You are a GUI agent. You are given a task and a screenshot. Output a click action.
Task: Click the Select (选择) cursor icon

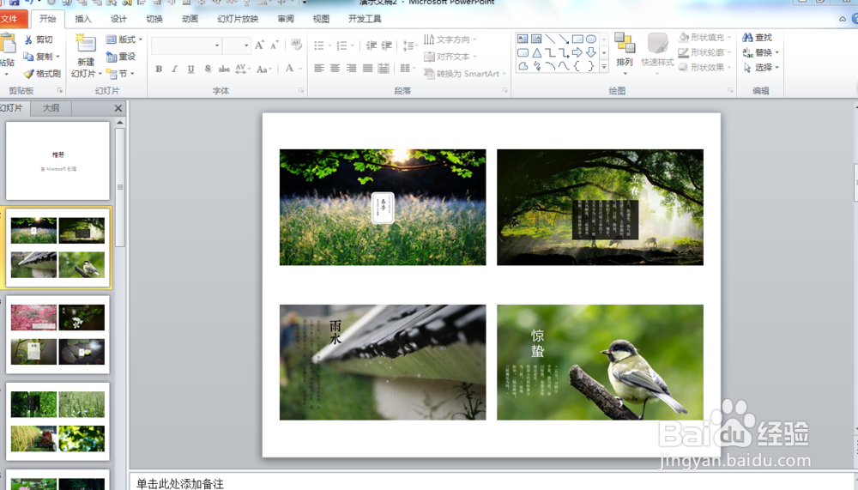tap(747, 67)
